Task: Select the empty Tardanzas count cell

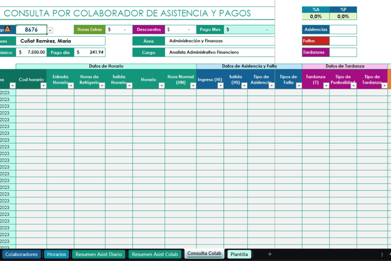Action: [343, 52]
